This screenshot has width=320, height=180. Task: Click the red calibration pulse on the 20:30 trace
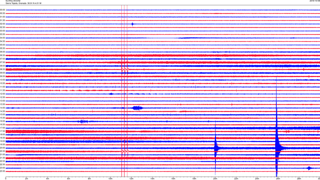coord(125,151)
